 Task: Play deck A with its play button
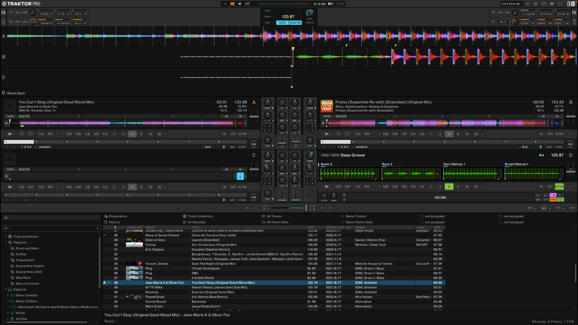(x=10, y=134)
